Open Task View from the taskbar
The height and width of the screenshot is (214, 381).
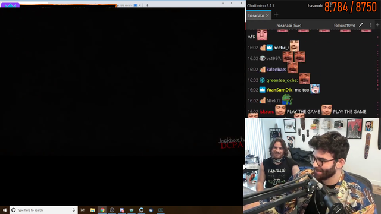[83, 210]
